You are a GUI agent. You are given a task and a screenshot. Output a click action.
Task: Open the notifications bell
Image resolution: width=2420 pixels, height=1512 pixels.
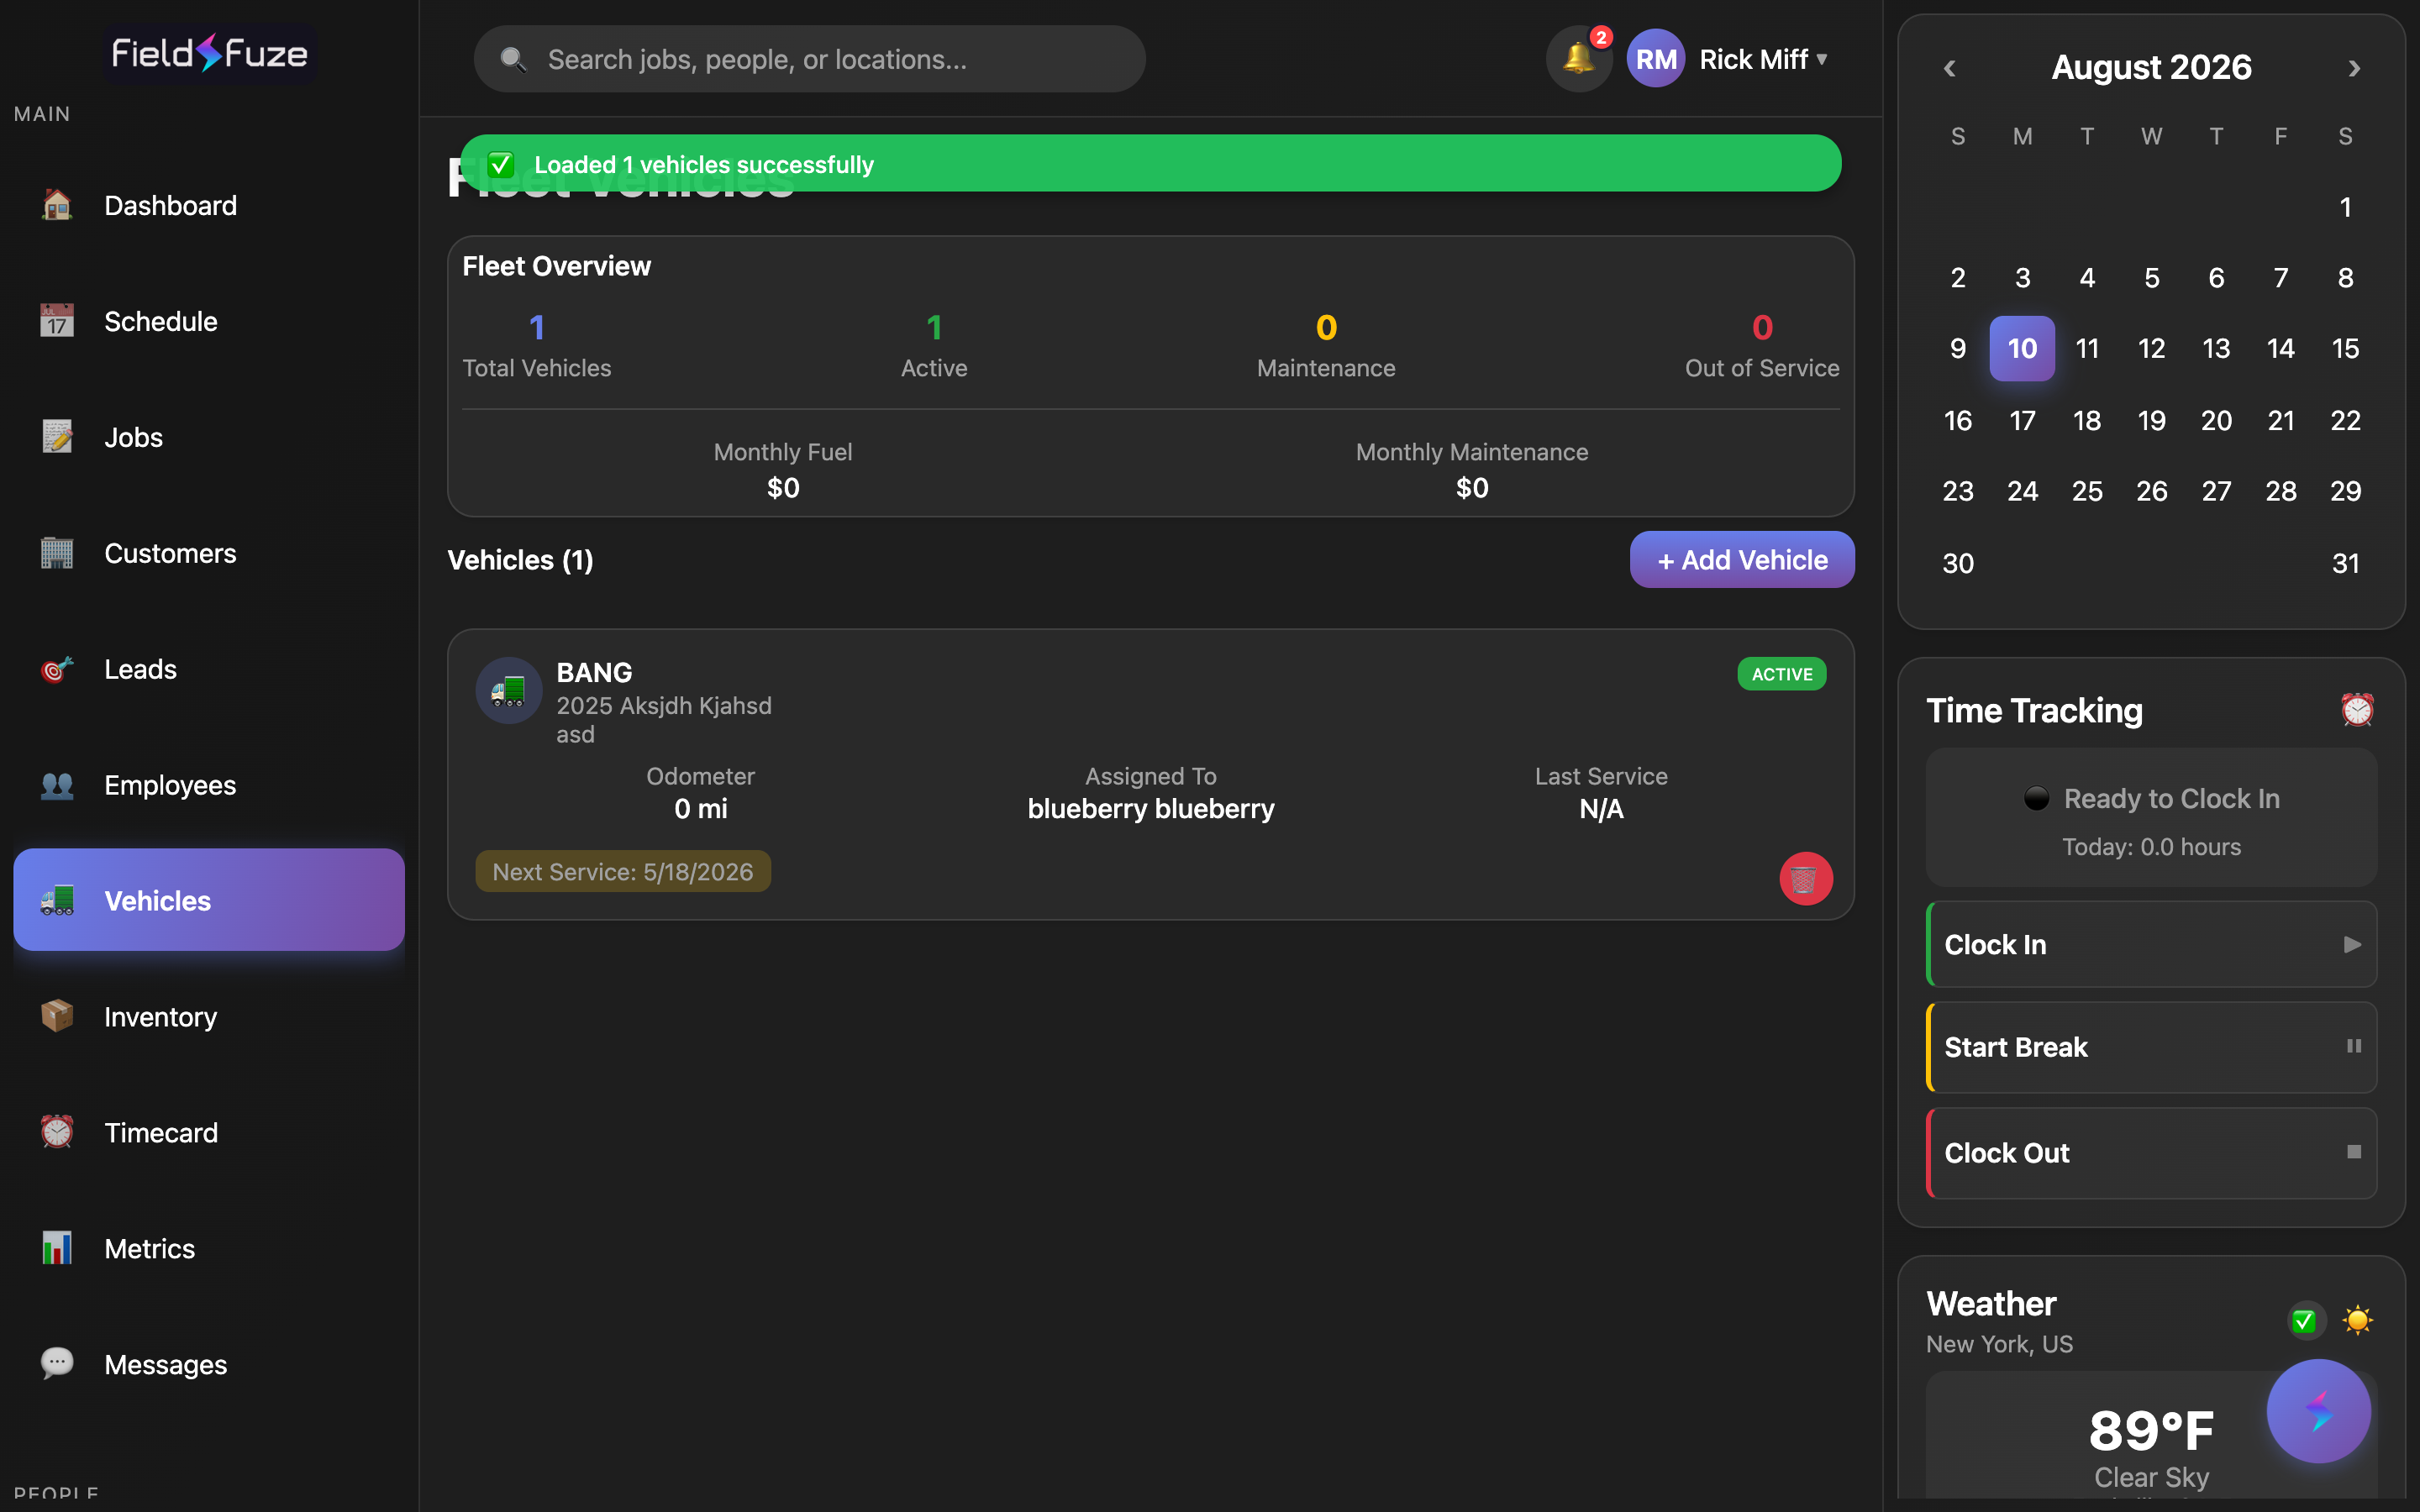coord(1579,59)
